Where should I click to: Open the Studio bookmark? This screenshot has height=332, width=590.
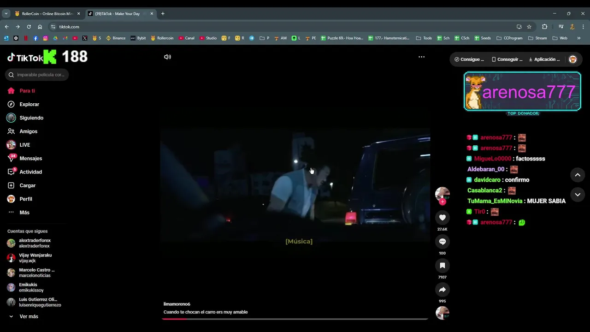(208, 38)
